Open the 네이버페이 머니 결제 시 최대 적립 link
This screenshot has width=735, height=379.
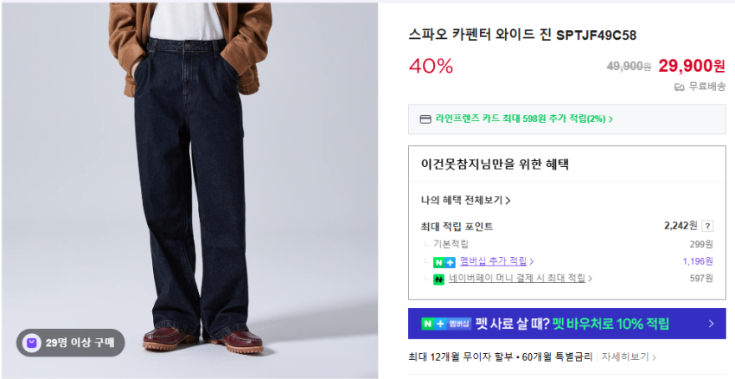pyautogui.click(x=521, y=279)
